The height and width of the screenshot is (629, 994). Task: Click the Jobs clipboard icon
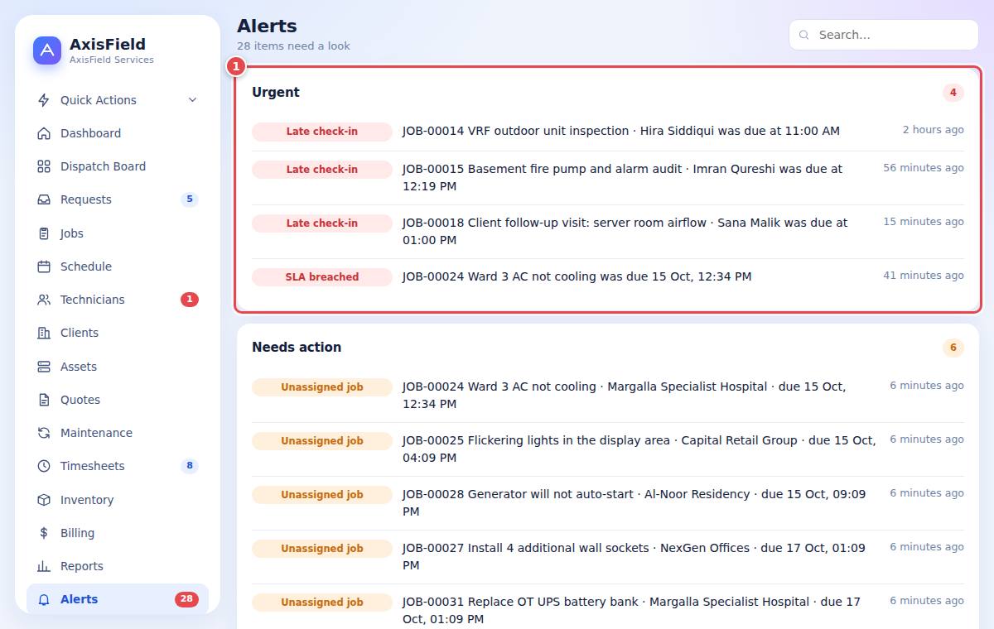click(44, 233)
